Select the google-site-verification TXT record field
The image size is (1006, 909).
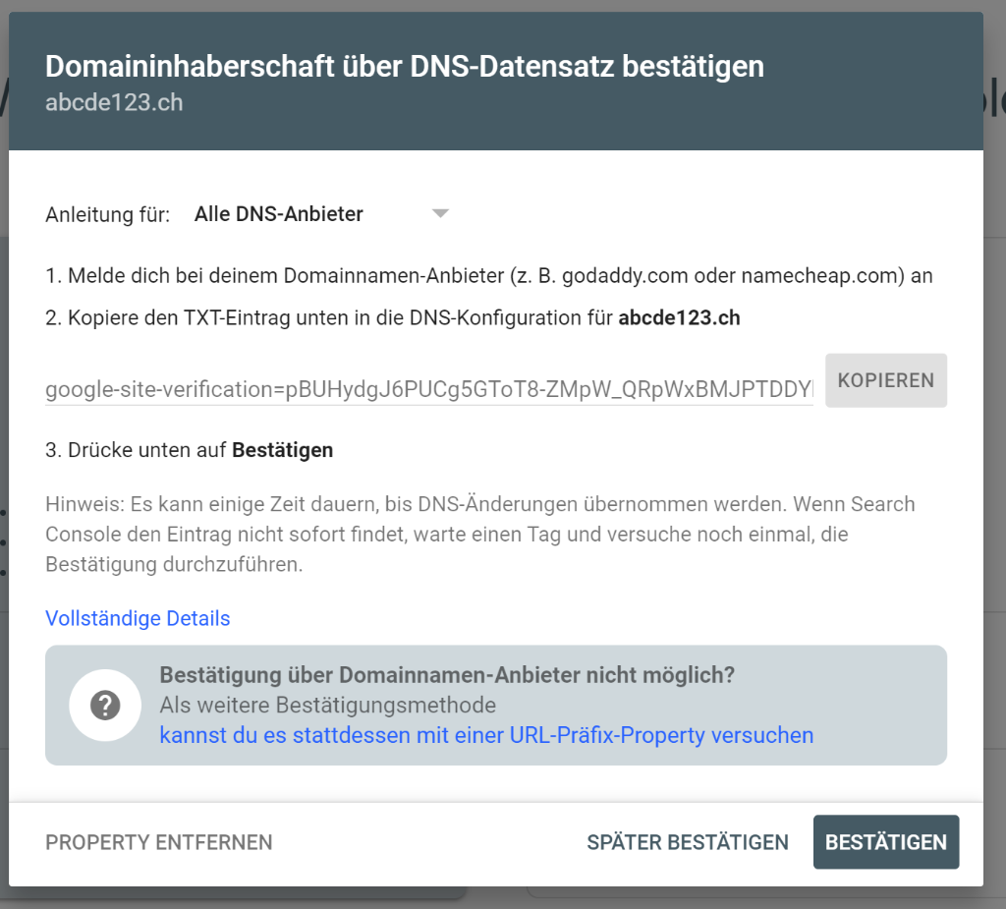click(428, 389)
